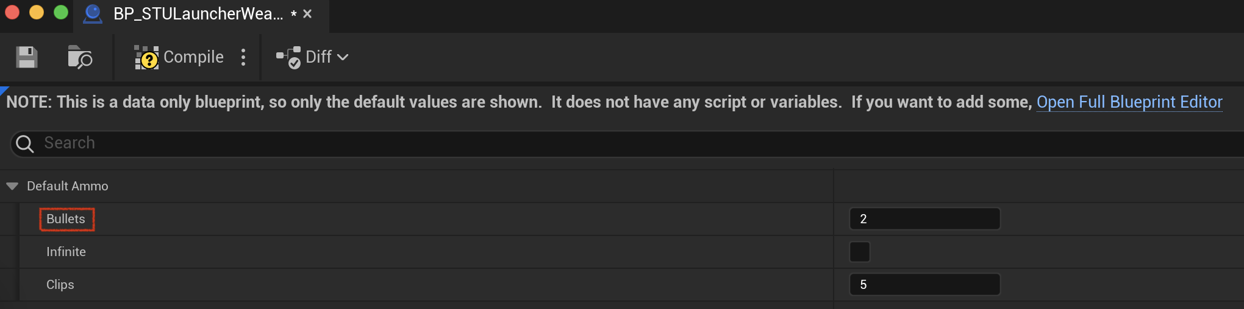Viewport: 1244px width, 309px height.
Task: Click the Compile button label
Action: coord(193,57)
